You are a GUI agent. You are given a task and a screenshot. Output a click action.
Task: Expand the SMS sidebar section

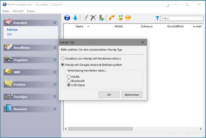pyautogui.click(x=54, y=72)
